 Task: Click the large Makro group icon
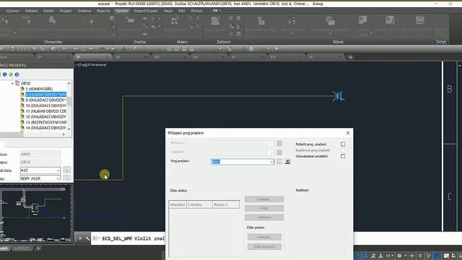[175, 21]
